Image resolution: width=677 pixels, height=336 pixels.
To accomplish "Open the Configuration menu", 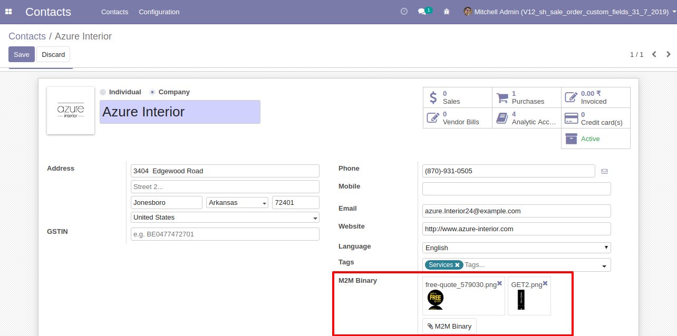I will (159, 12).
